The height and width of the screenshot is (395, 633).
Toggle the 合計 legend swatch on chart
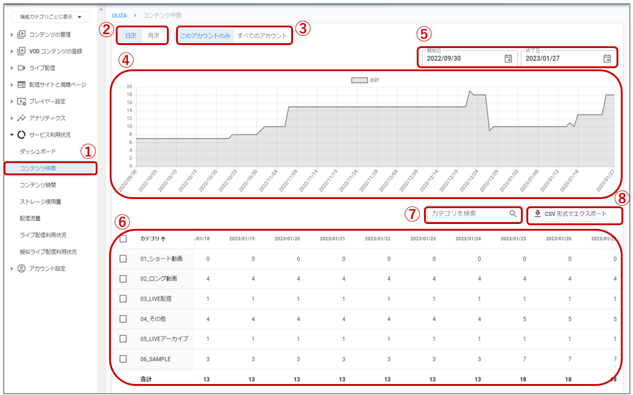pyautogui.click(x=359, y=80)
